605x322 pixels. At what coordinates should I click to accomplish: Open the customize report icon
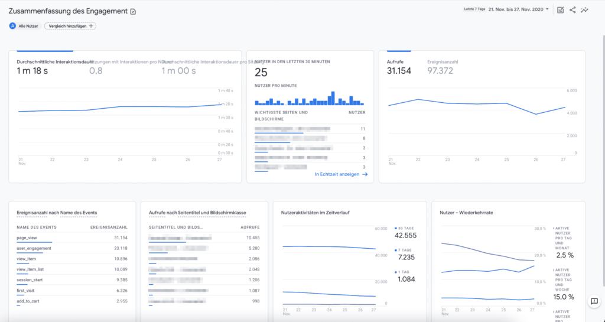coord(560,10)
